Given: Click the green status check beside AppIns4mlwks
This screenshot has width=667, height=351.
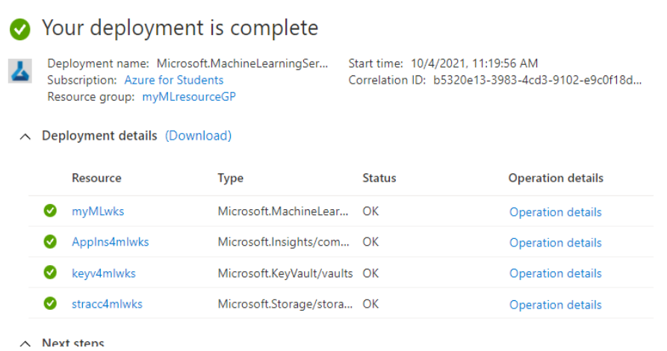Looking at the screenshot, I should tap(50, 241).
